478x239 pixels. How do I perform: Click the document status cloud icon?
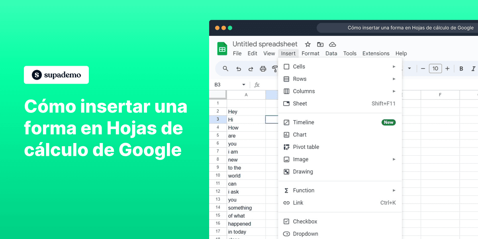333,44
